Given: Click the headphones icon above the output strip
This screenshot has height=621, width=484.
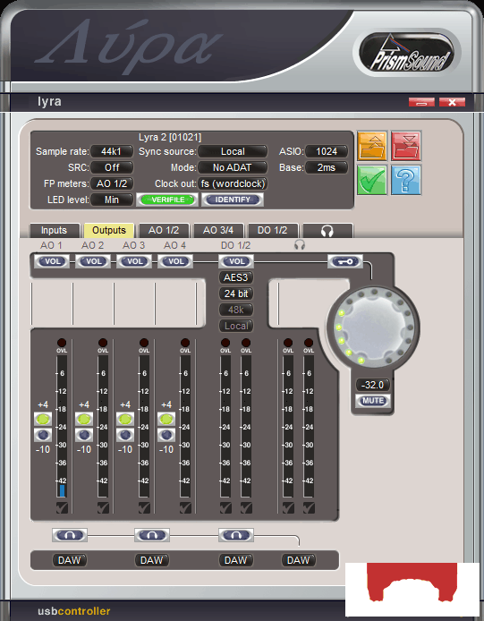Looking at the screenshot, I should (300, 245).
